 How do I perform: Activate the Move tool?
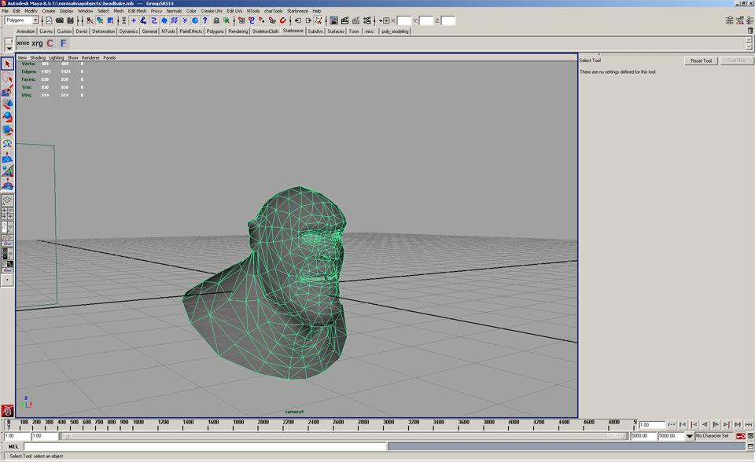[x=7, y=103]
